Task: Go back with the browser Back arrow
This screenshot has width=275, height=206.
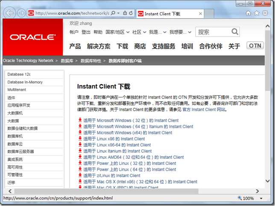Action: pos(9,13)
